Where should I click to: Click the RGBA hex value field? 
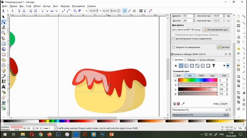tap(224, 104)
